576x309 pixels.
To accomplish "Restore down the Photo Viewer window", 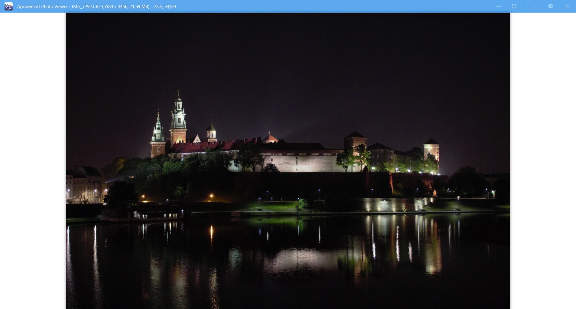I will [551, 6].
